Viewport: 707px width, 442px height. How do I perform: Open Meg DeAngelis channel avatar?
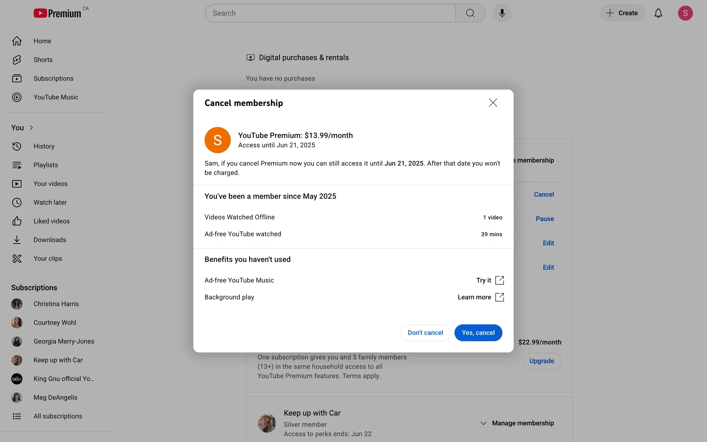pos(17,397)
